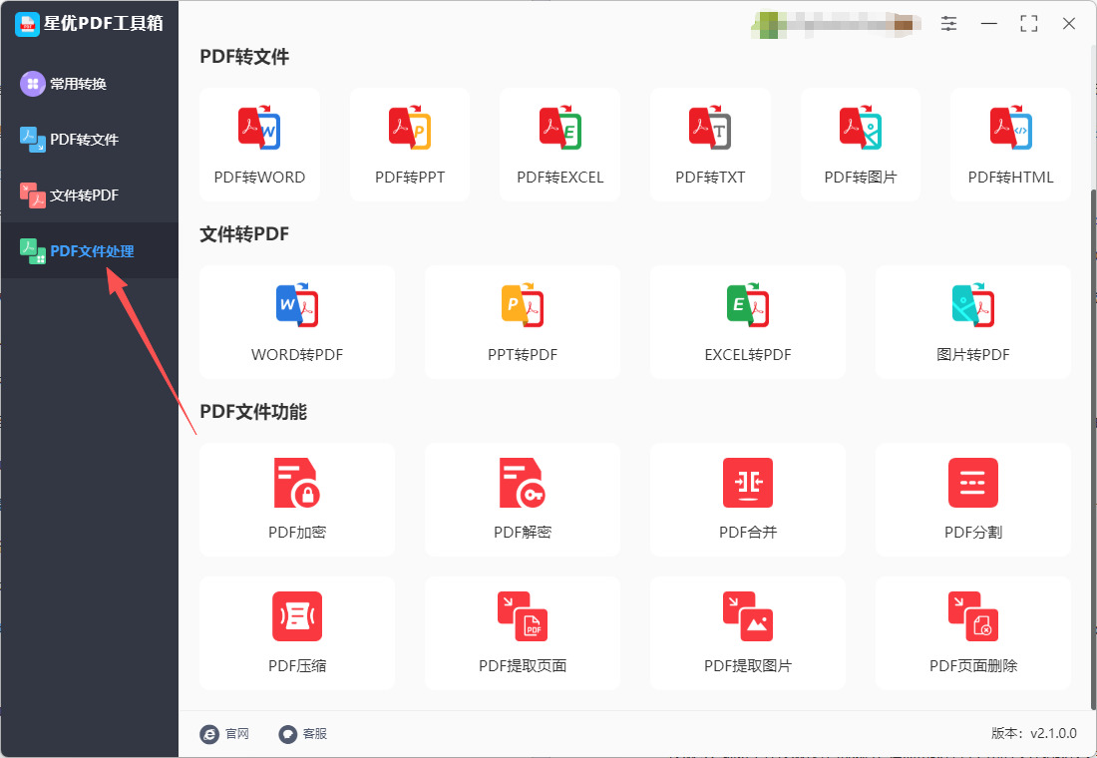Launch the PDF压缩 compress icon
The height and width of the screenshot is (758, 1097).
click(297, 616)
